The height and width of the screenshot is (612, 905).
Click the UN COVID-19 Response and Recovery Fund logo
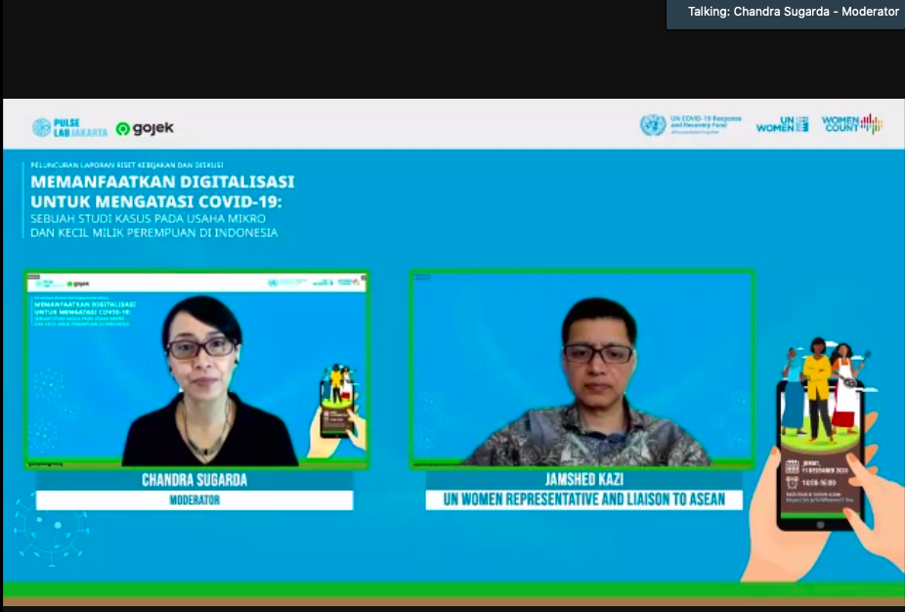coord(690,125)
